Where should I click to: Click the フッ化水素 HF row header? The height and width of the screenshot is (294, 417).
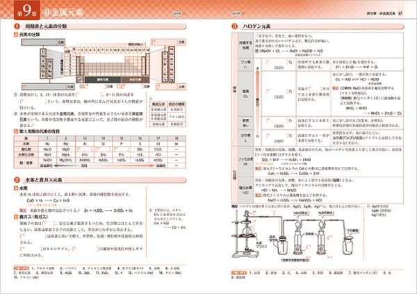245,161
